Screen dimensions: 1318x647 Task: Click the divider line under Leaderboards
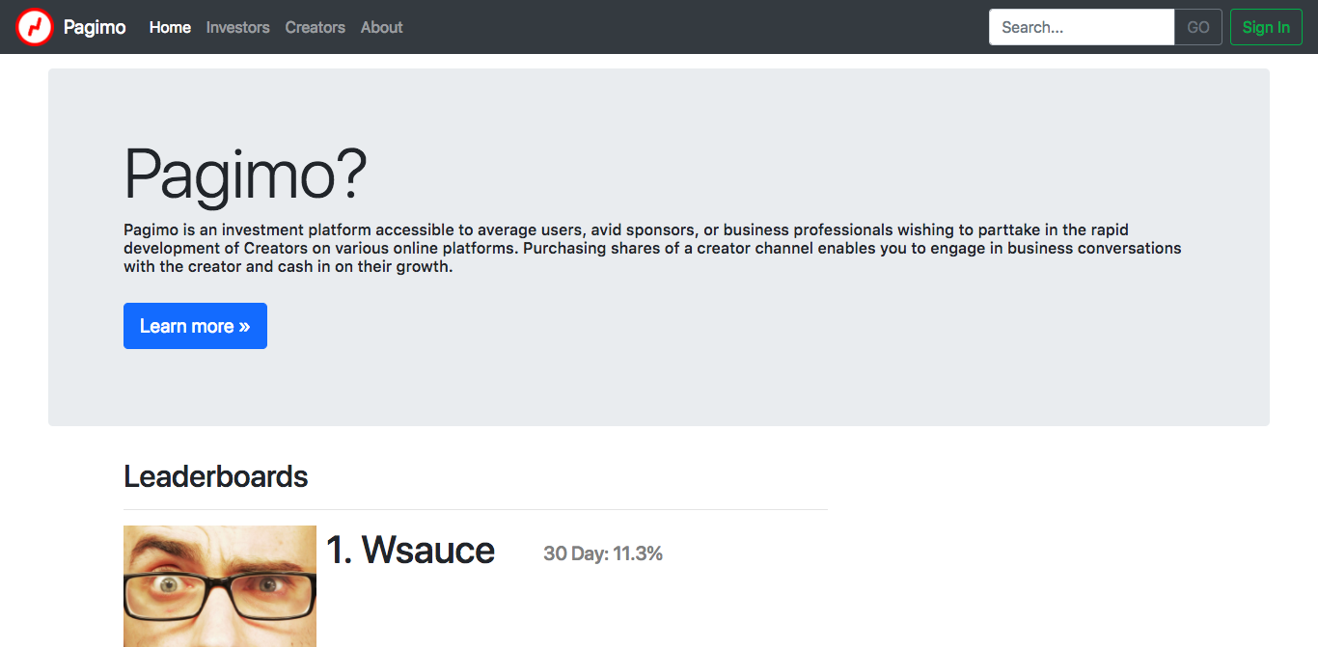coord(476,509)
